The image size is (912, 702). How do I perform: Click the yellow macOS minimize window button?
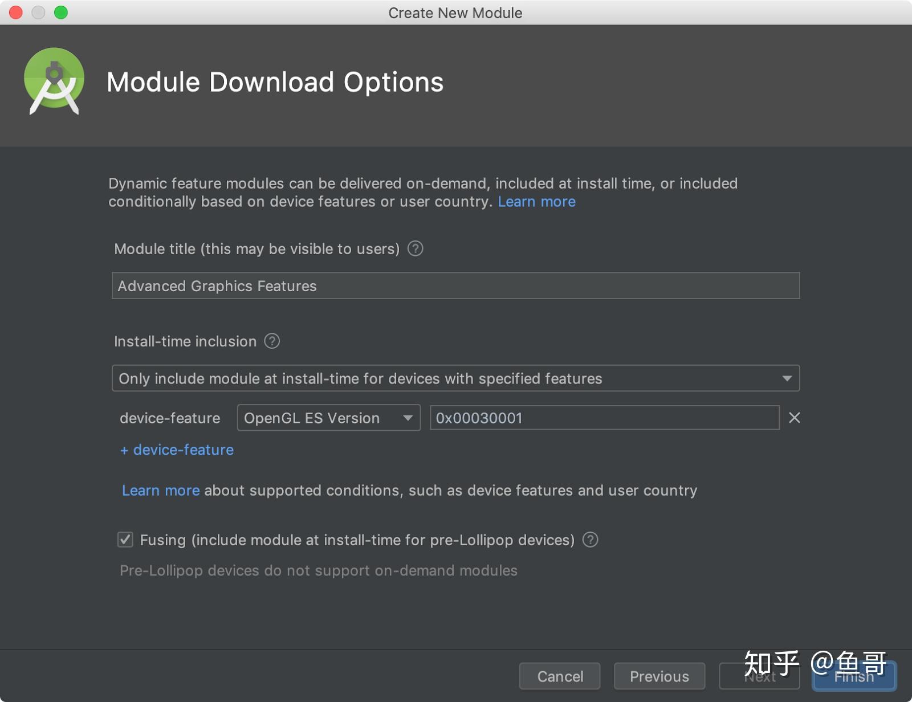pos(38,13)
